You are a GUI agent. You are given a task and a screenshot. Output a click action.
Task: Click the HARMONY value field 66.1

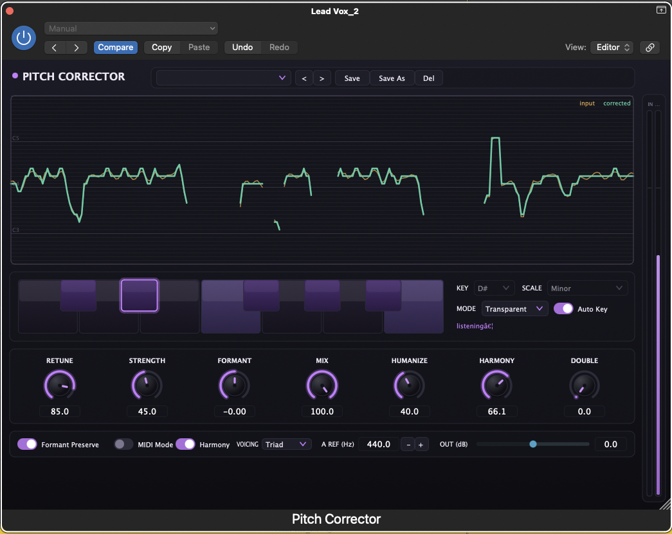pyautogui.click(x=496, y=411)
